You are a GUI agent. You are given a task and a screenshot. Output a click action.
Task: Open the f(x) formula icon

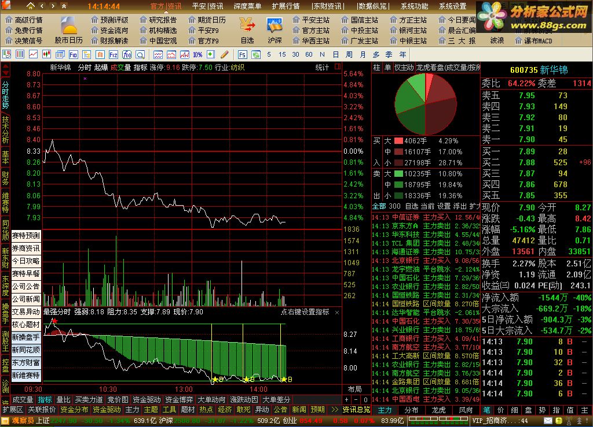[127, 54]
